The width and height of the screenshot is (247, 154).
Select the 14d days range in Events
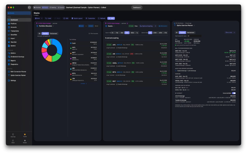pyautogui.click(x=117, y=33)
